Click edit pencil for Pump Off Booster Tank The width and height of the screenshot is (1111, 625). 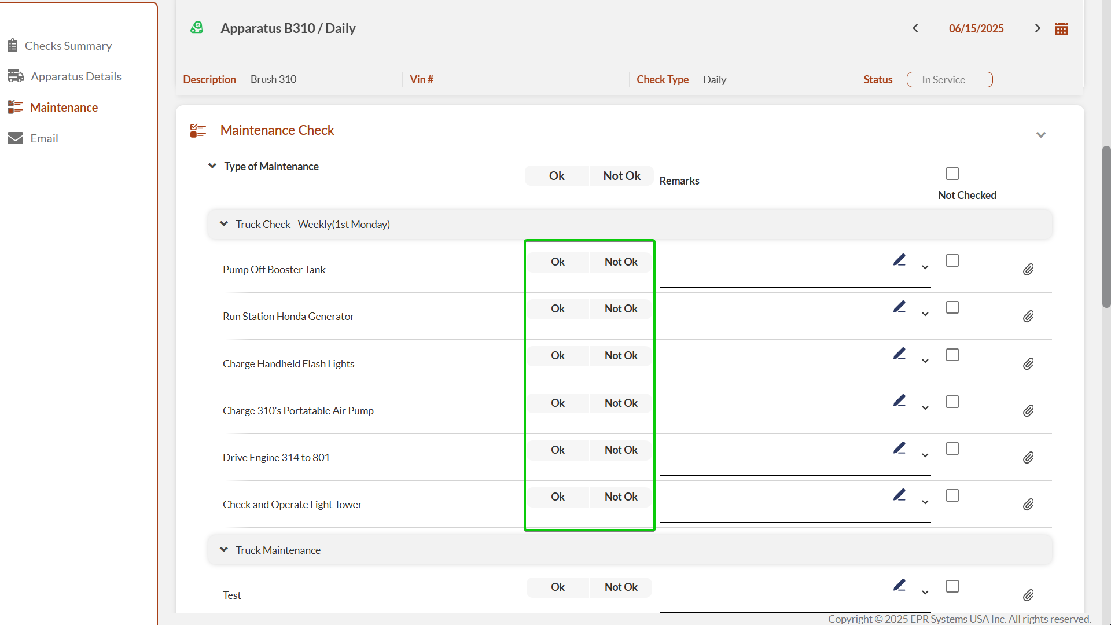tap(899, 260)
